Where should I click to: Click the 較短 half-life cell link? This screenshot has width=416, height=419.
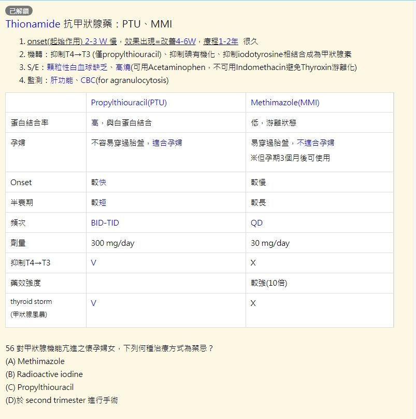[x=100, y=203]
